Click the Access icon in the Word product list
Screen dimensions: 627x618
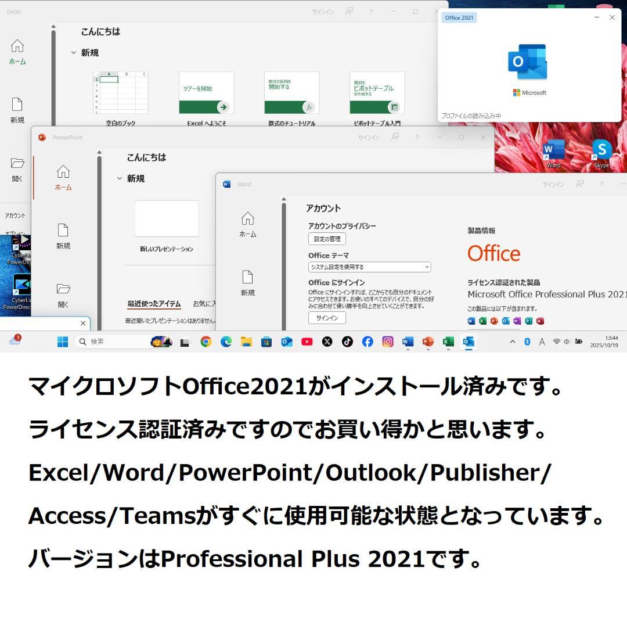540,321
